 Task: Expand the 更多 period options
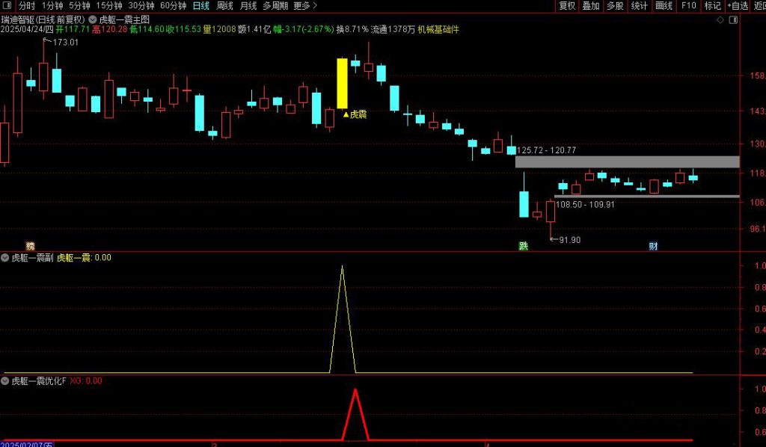[304, 5]
